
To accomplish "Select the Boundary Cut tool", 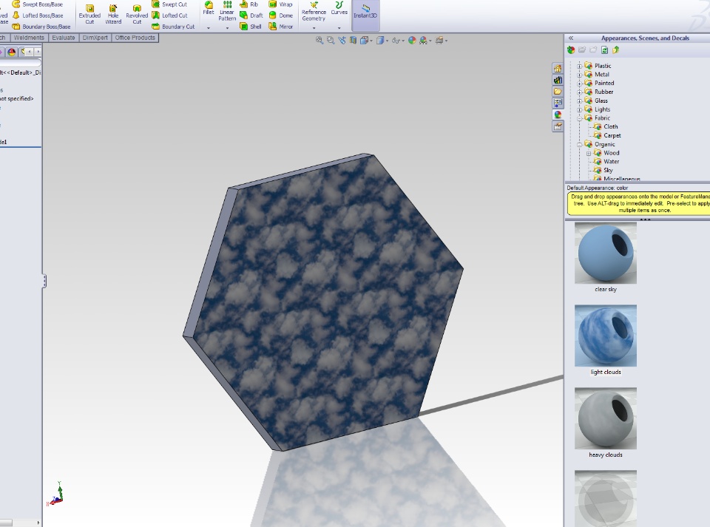I will pos(173,27).
